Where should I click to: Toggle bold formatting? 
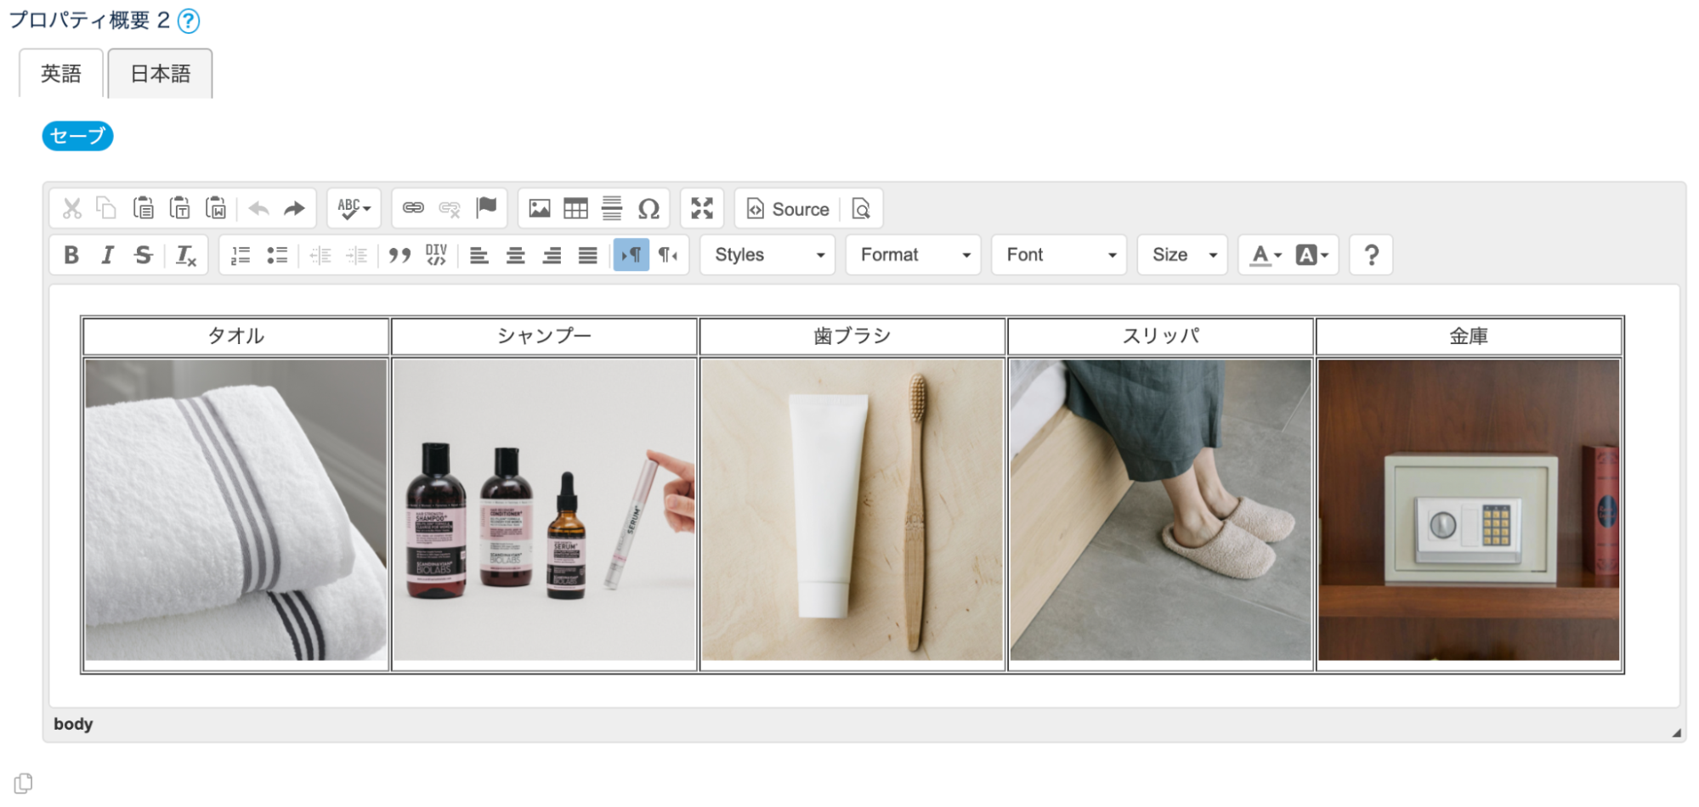[71, 255]
